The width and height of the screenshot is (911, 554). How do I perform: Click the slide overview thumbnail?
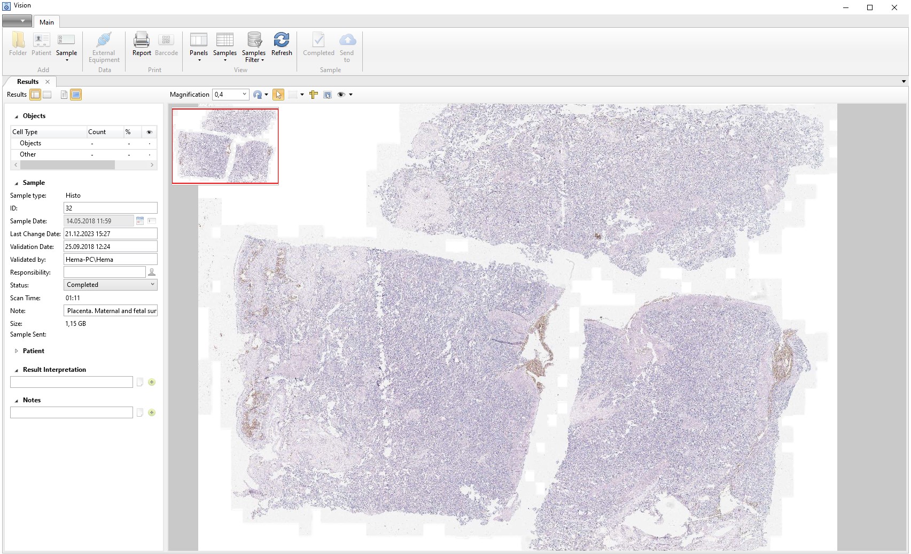click(x=225, y=146)
